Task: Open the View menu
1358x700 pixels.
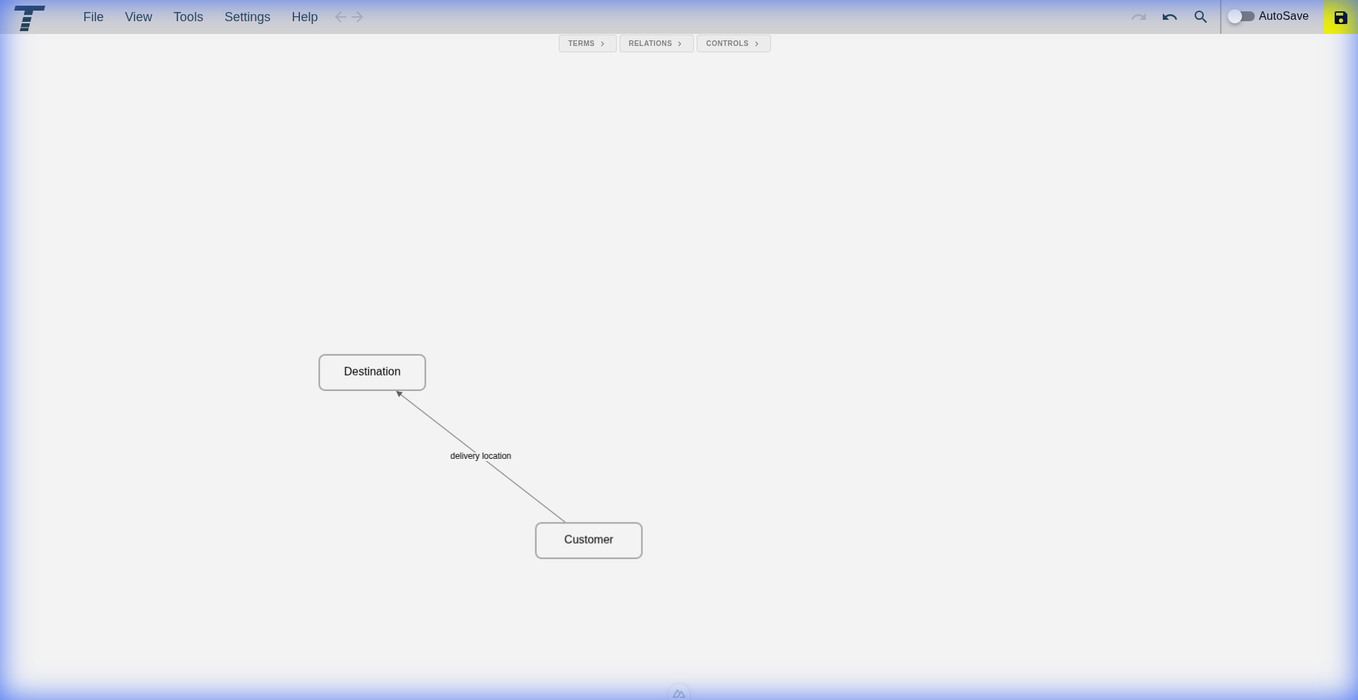Action: click(x=139, y=17)
